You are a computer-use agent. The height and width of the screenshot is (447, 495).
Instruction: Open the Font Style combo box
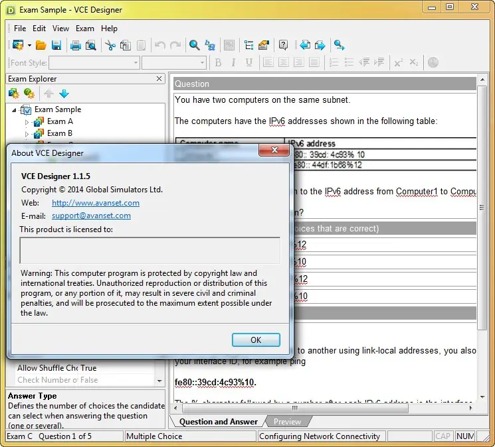(94, 63)
